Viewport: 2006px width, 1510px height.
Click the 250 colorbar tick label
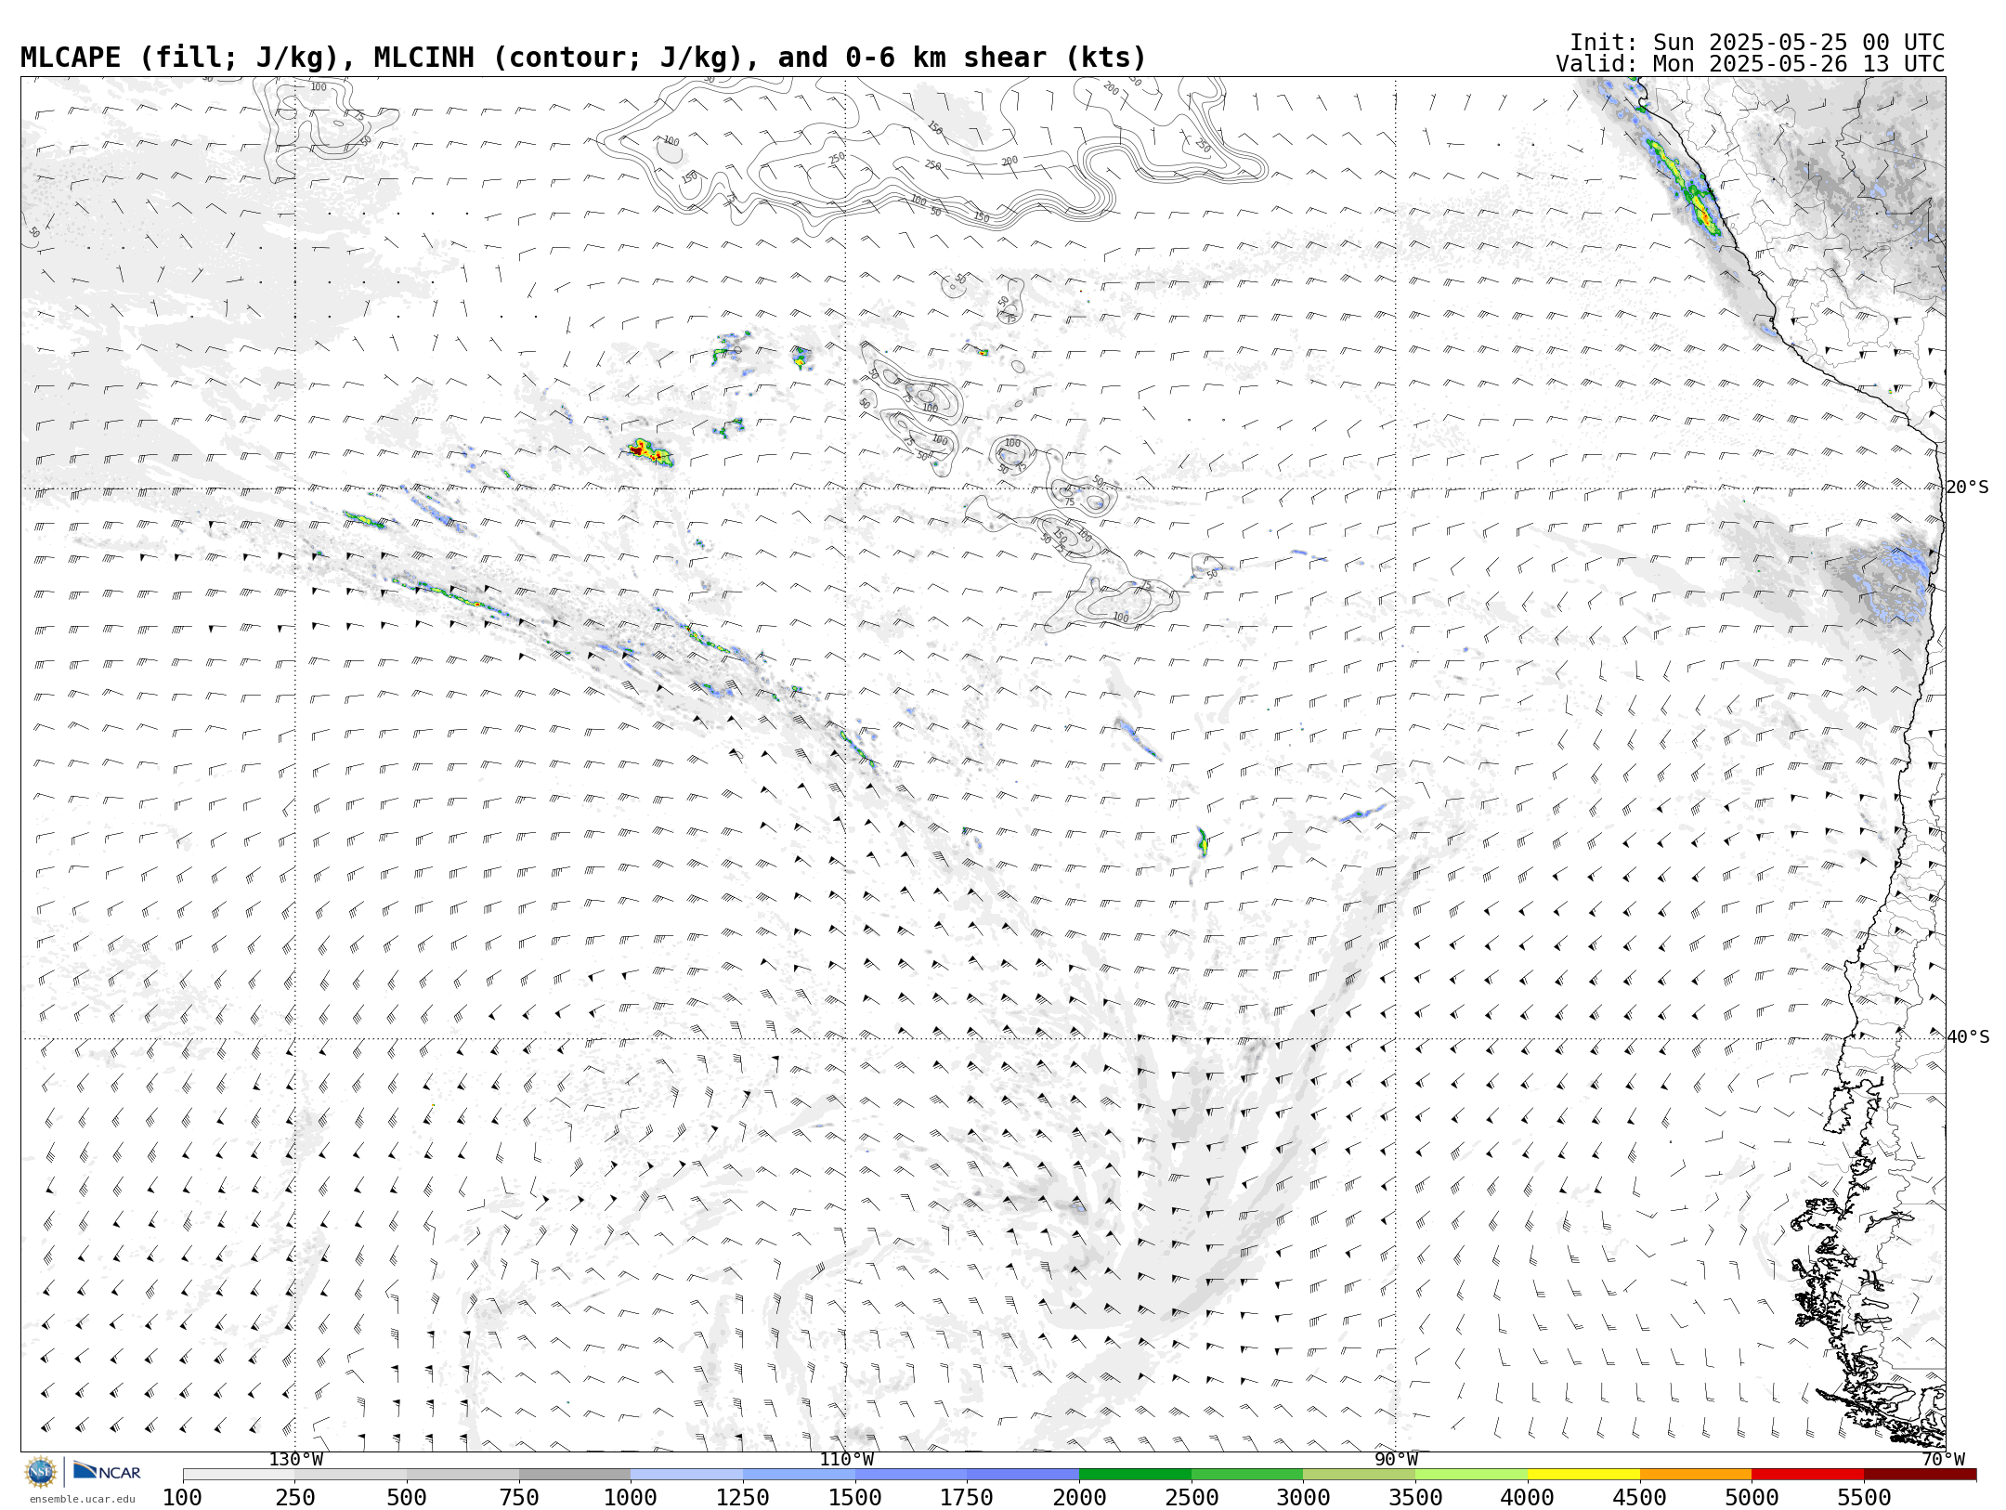click(x=294, y=1498)
